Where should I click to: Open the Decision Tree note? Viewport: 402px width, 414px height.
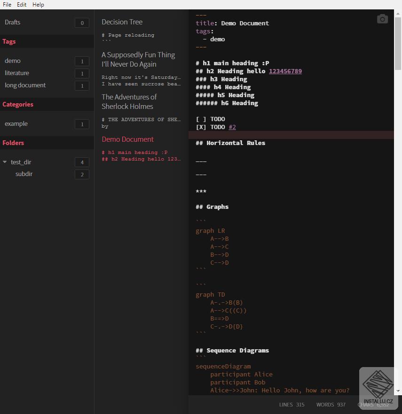[122, 22]
